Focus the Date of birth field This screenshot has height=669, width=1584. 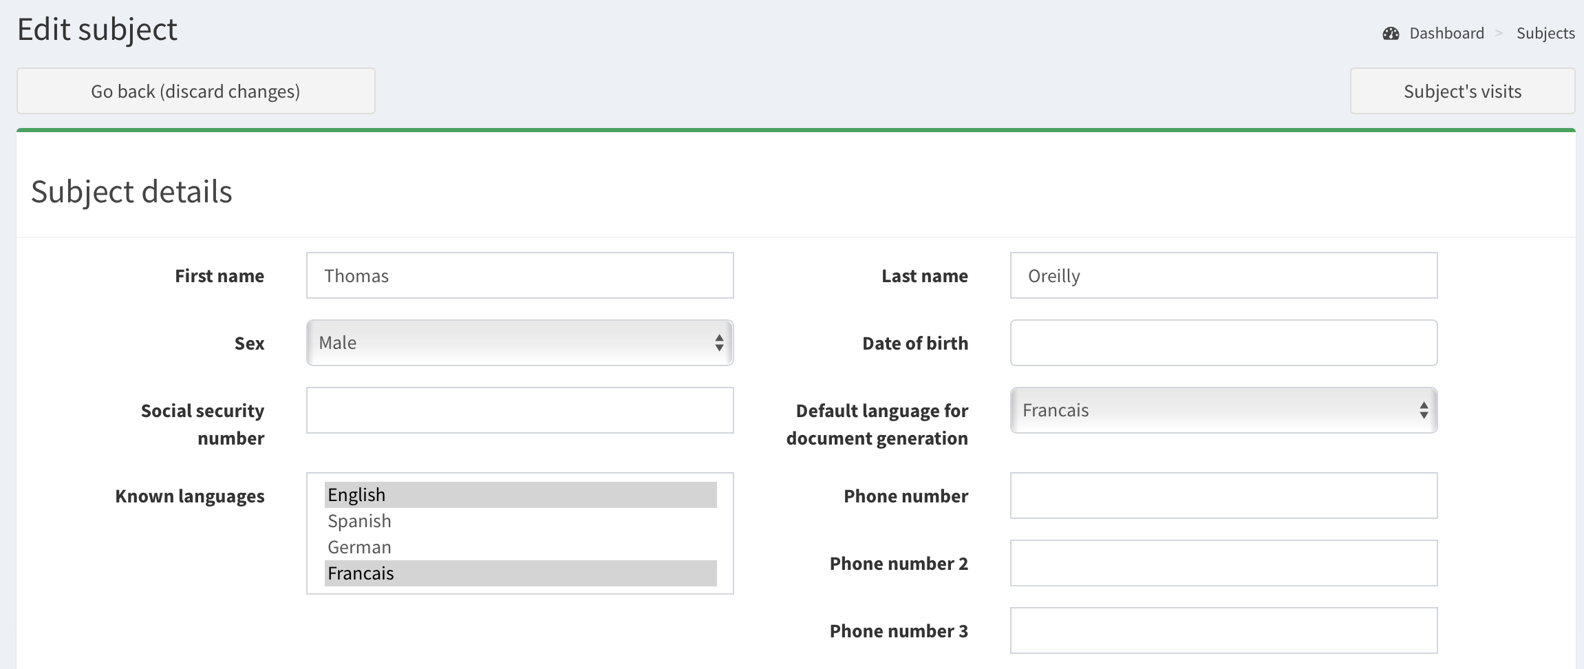pyautogui.click(x=1223, y=343)
